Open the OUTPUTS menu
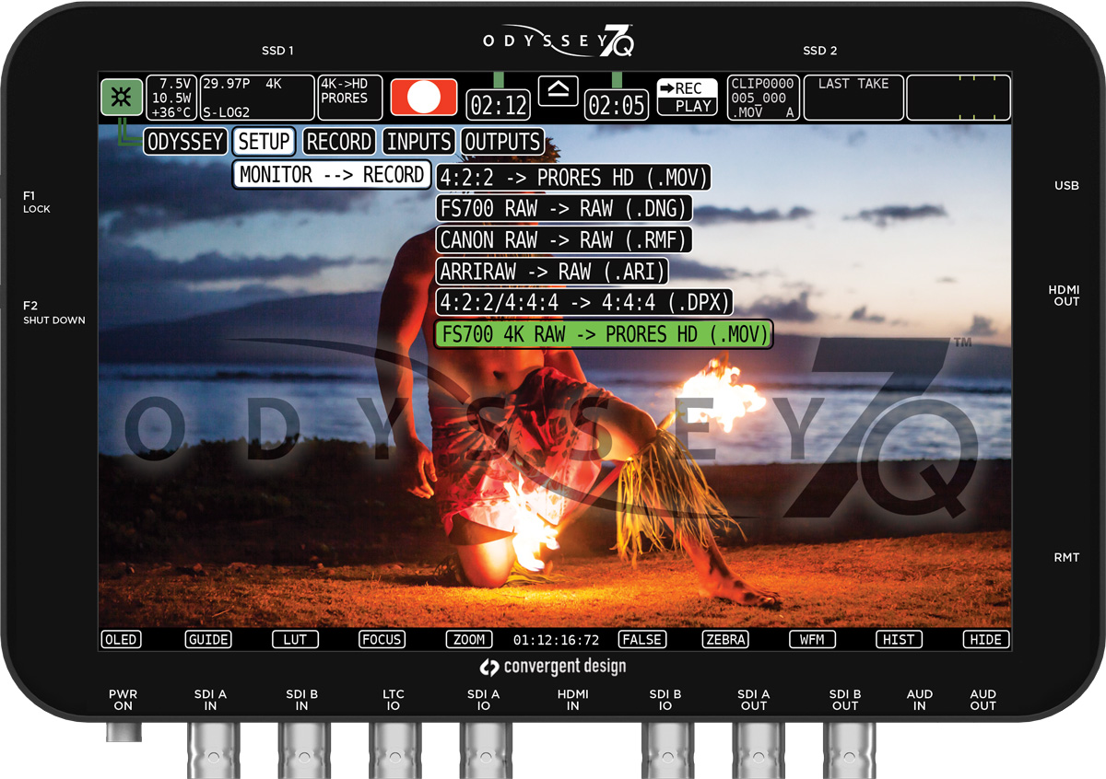Image resolution: width=1106 pixels, height=779 pixels. tap(501, 142)
